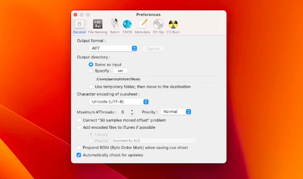Open the Metadata pencil icon pane
The width and height of the screenshot is (303, 179).
(142, 24)
